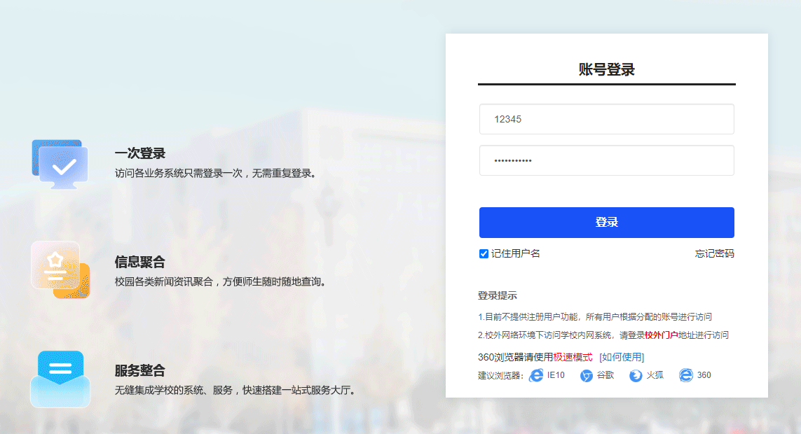
Task: Click the 一次登录 monitor checkmark icon
Action: coord(60,164)
